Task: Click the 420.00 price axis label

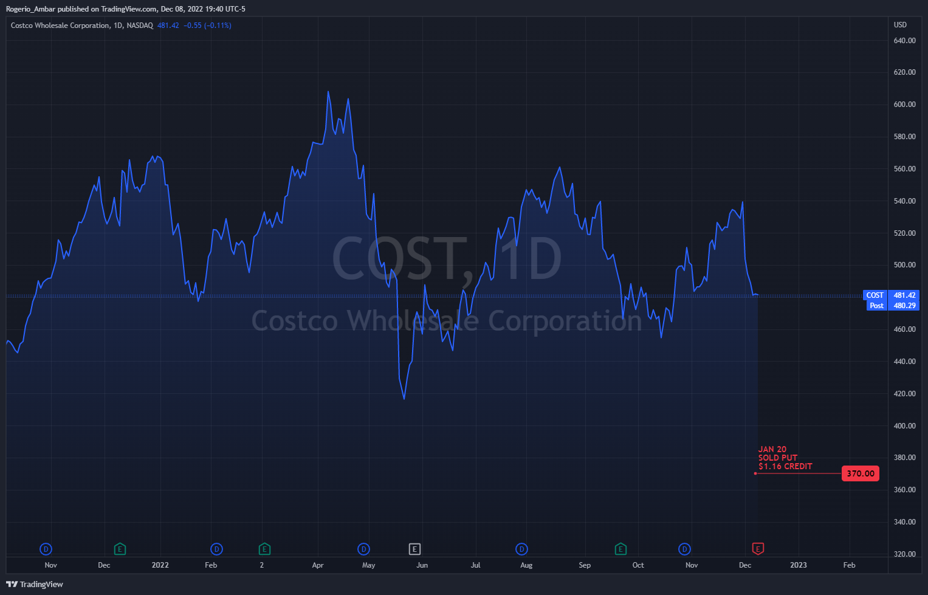Action: coord(905,394)
